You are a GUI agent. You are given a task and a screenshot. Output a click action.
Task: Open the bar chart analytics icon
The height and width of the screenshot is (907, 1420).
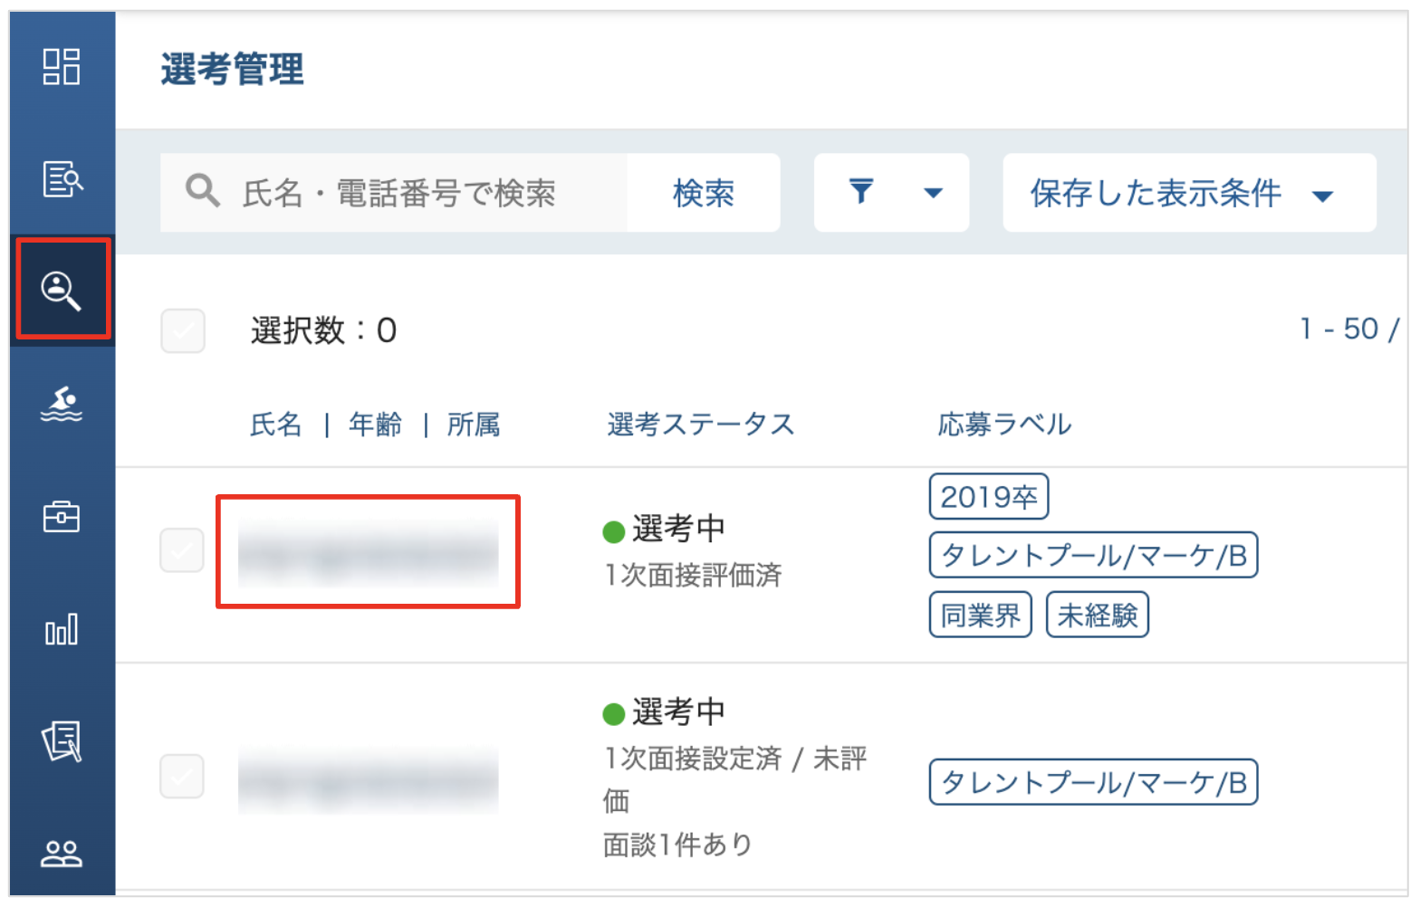[62, 629]
